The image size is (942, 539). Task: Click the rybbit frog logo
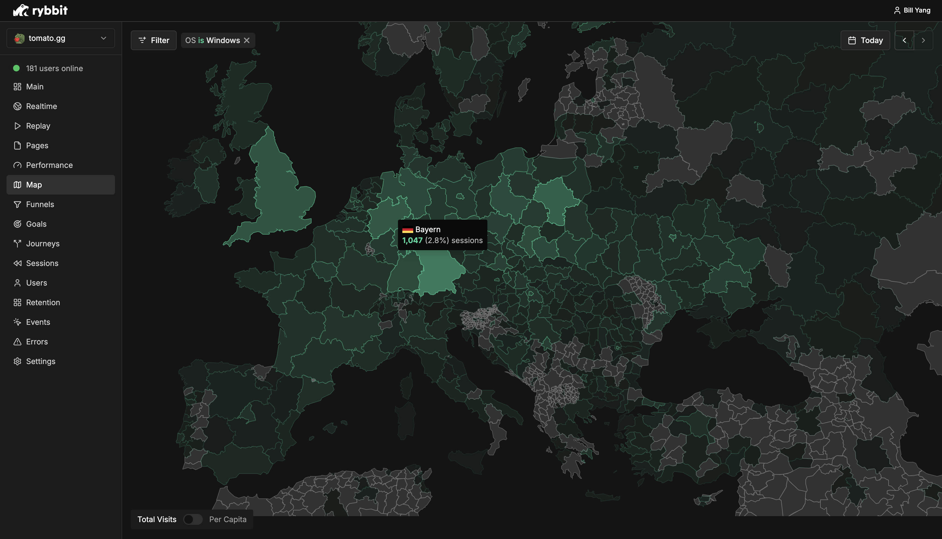[21, 10]
